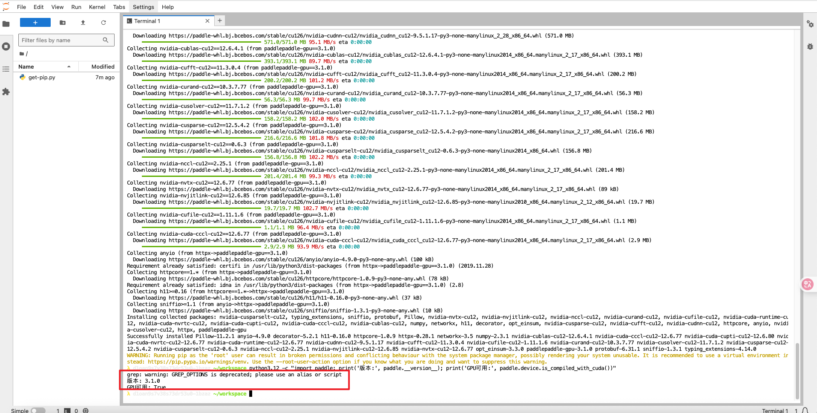Click the terminal count icon in status bar
Viewport: 817px width, 413px height.
(x=67, y=410)
